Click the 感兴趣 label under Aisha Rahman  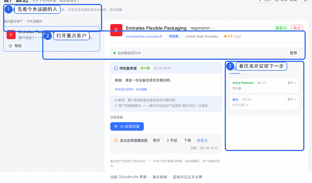[237, 88]
